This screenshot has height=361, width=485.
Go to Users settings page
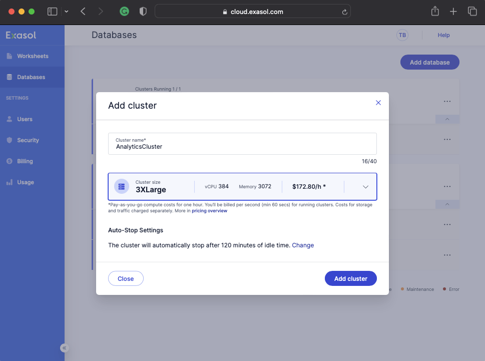click(25, 119)
